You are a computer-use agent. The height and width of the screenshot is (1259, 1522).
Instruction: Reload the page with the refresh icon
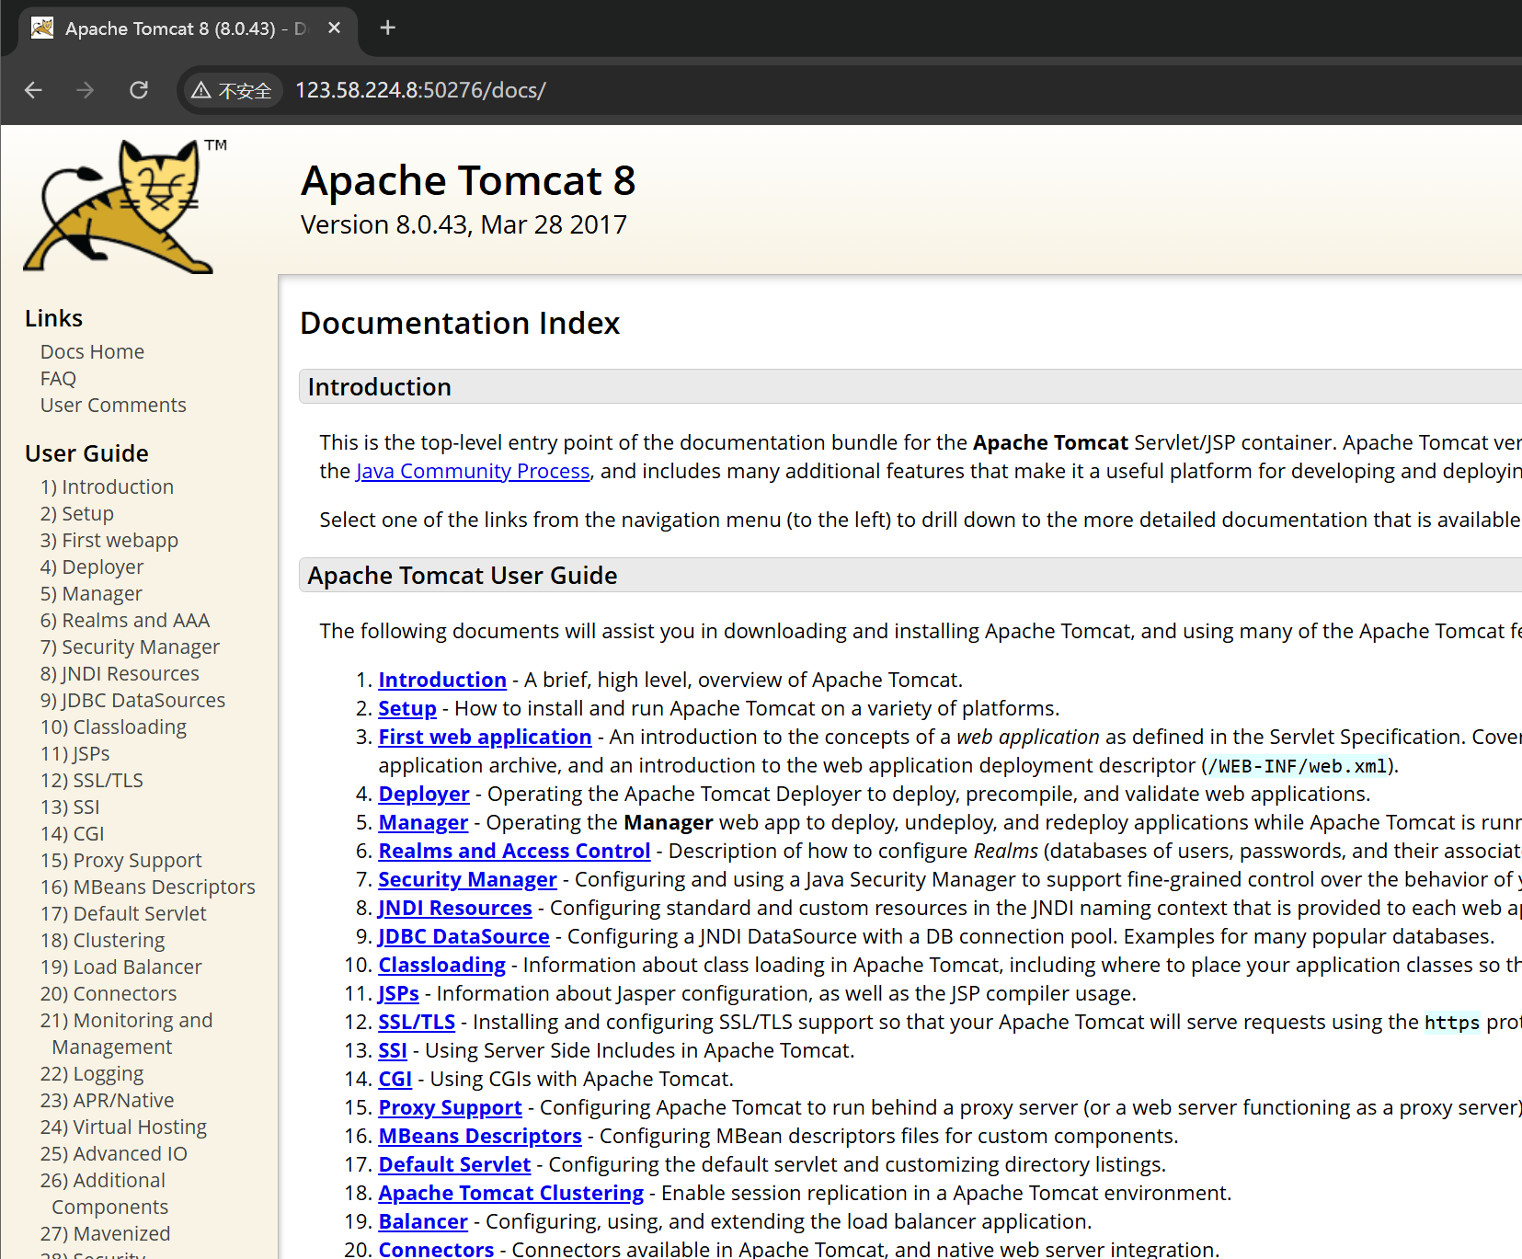click(139, 90)
